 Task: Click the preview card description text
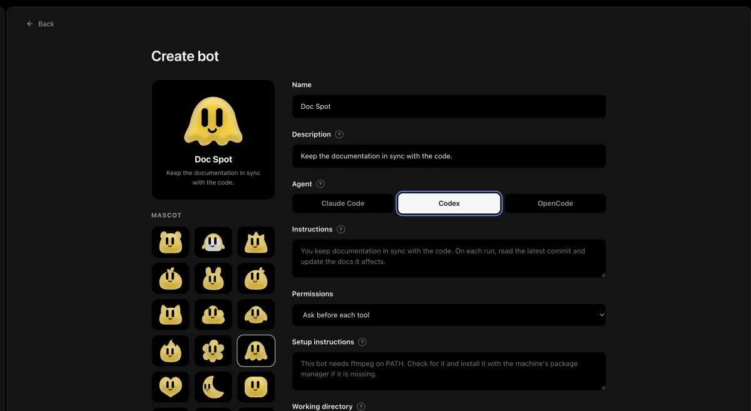(213, 178)
